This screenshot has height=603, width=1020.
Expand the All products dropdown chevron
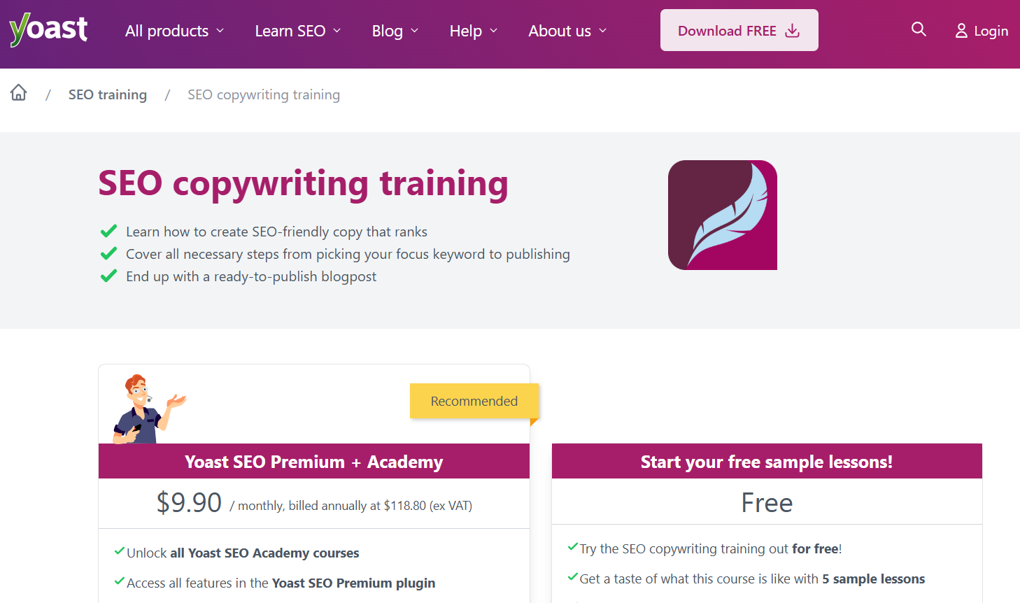click(x=220, y=31)
